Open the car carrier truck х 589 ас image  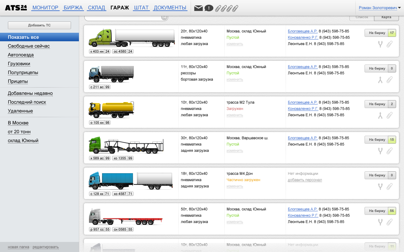[x=126, y=145]
